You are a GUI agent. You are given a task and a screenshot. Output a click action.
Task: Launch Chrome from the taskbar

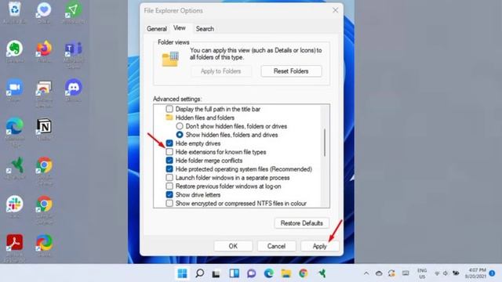304,273
